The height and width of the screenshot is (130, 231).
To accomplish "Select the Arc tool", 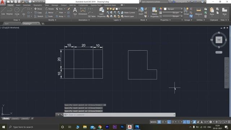I will point(24,11).
